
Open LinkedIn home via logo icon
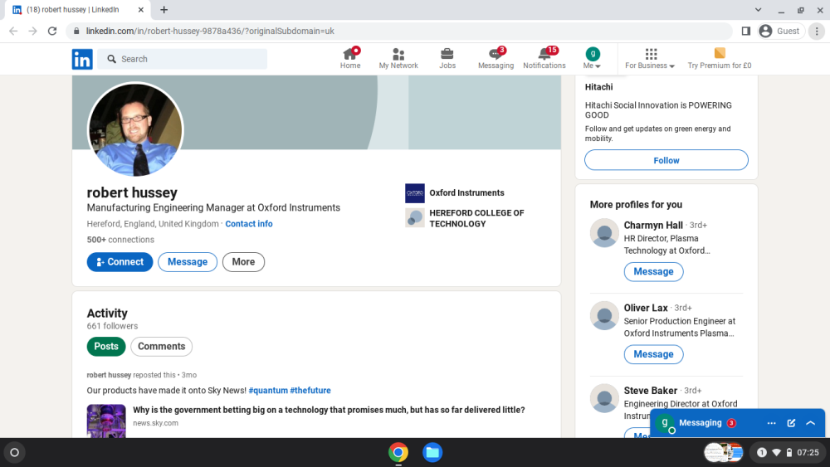82,59
